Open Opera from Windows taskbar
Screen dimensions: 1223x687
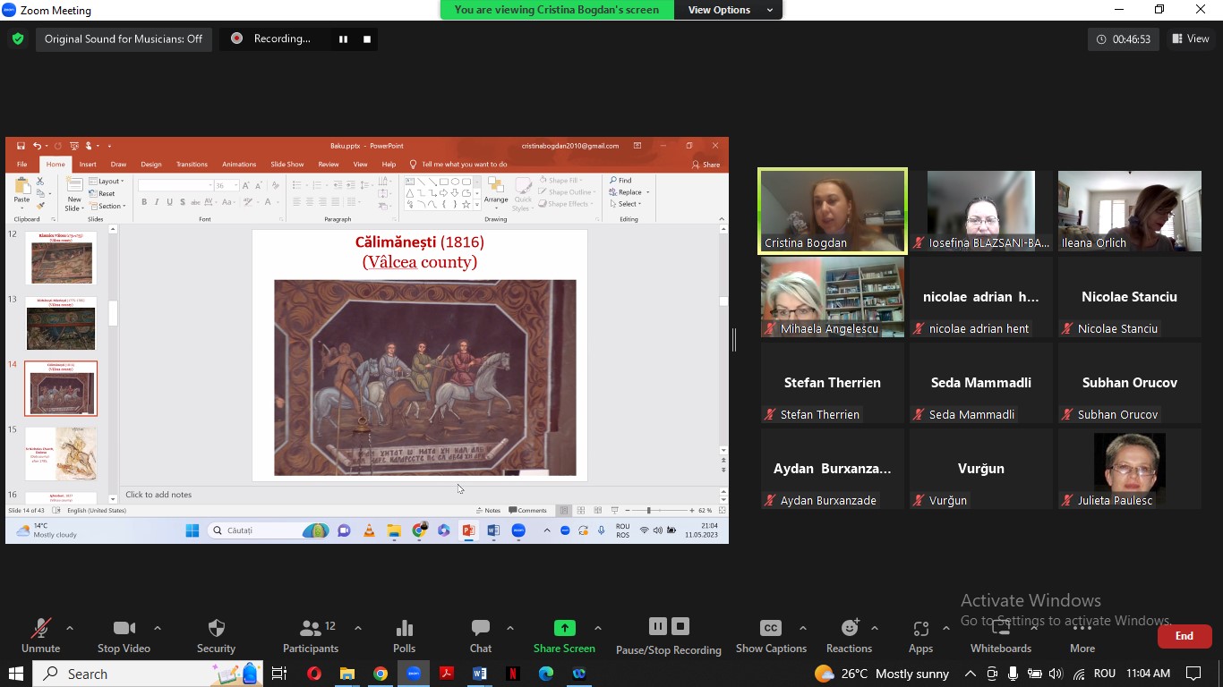coord(313,674)
